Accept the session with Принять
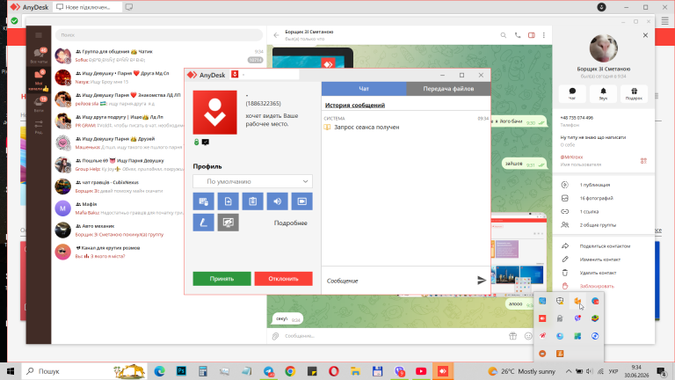The height and width of the screenshot is (380, 675). (221, 279)
